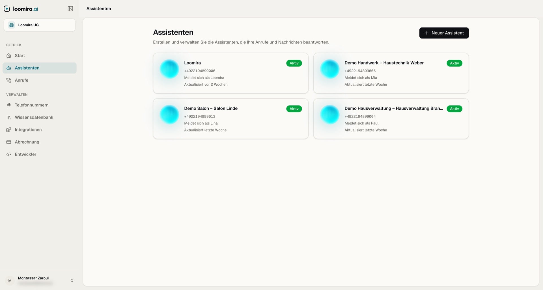The image size is (543, 290).
Task: Click the loomira.ai logo icon
Action: point(7,9)
